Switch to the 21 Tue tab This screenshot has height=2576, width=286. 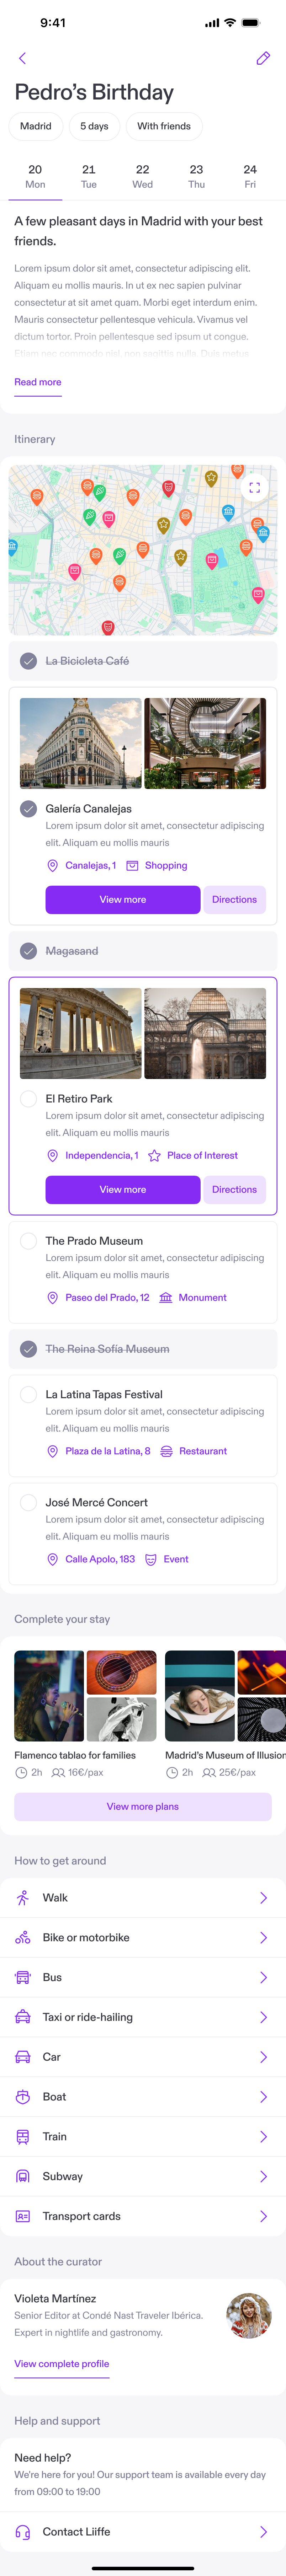click(x=89, y=176)
